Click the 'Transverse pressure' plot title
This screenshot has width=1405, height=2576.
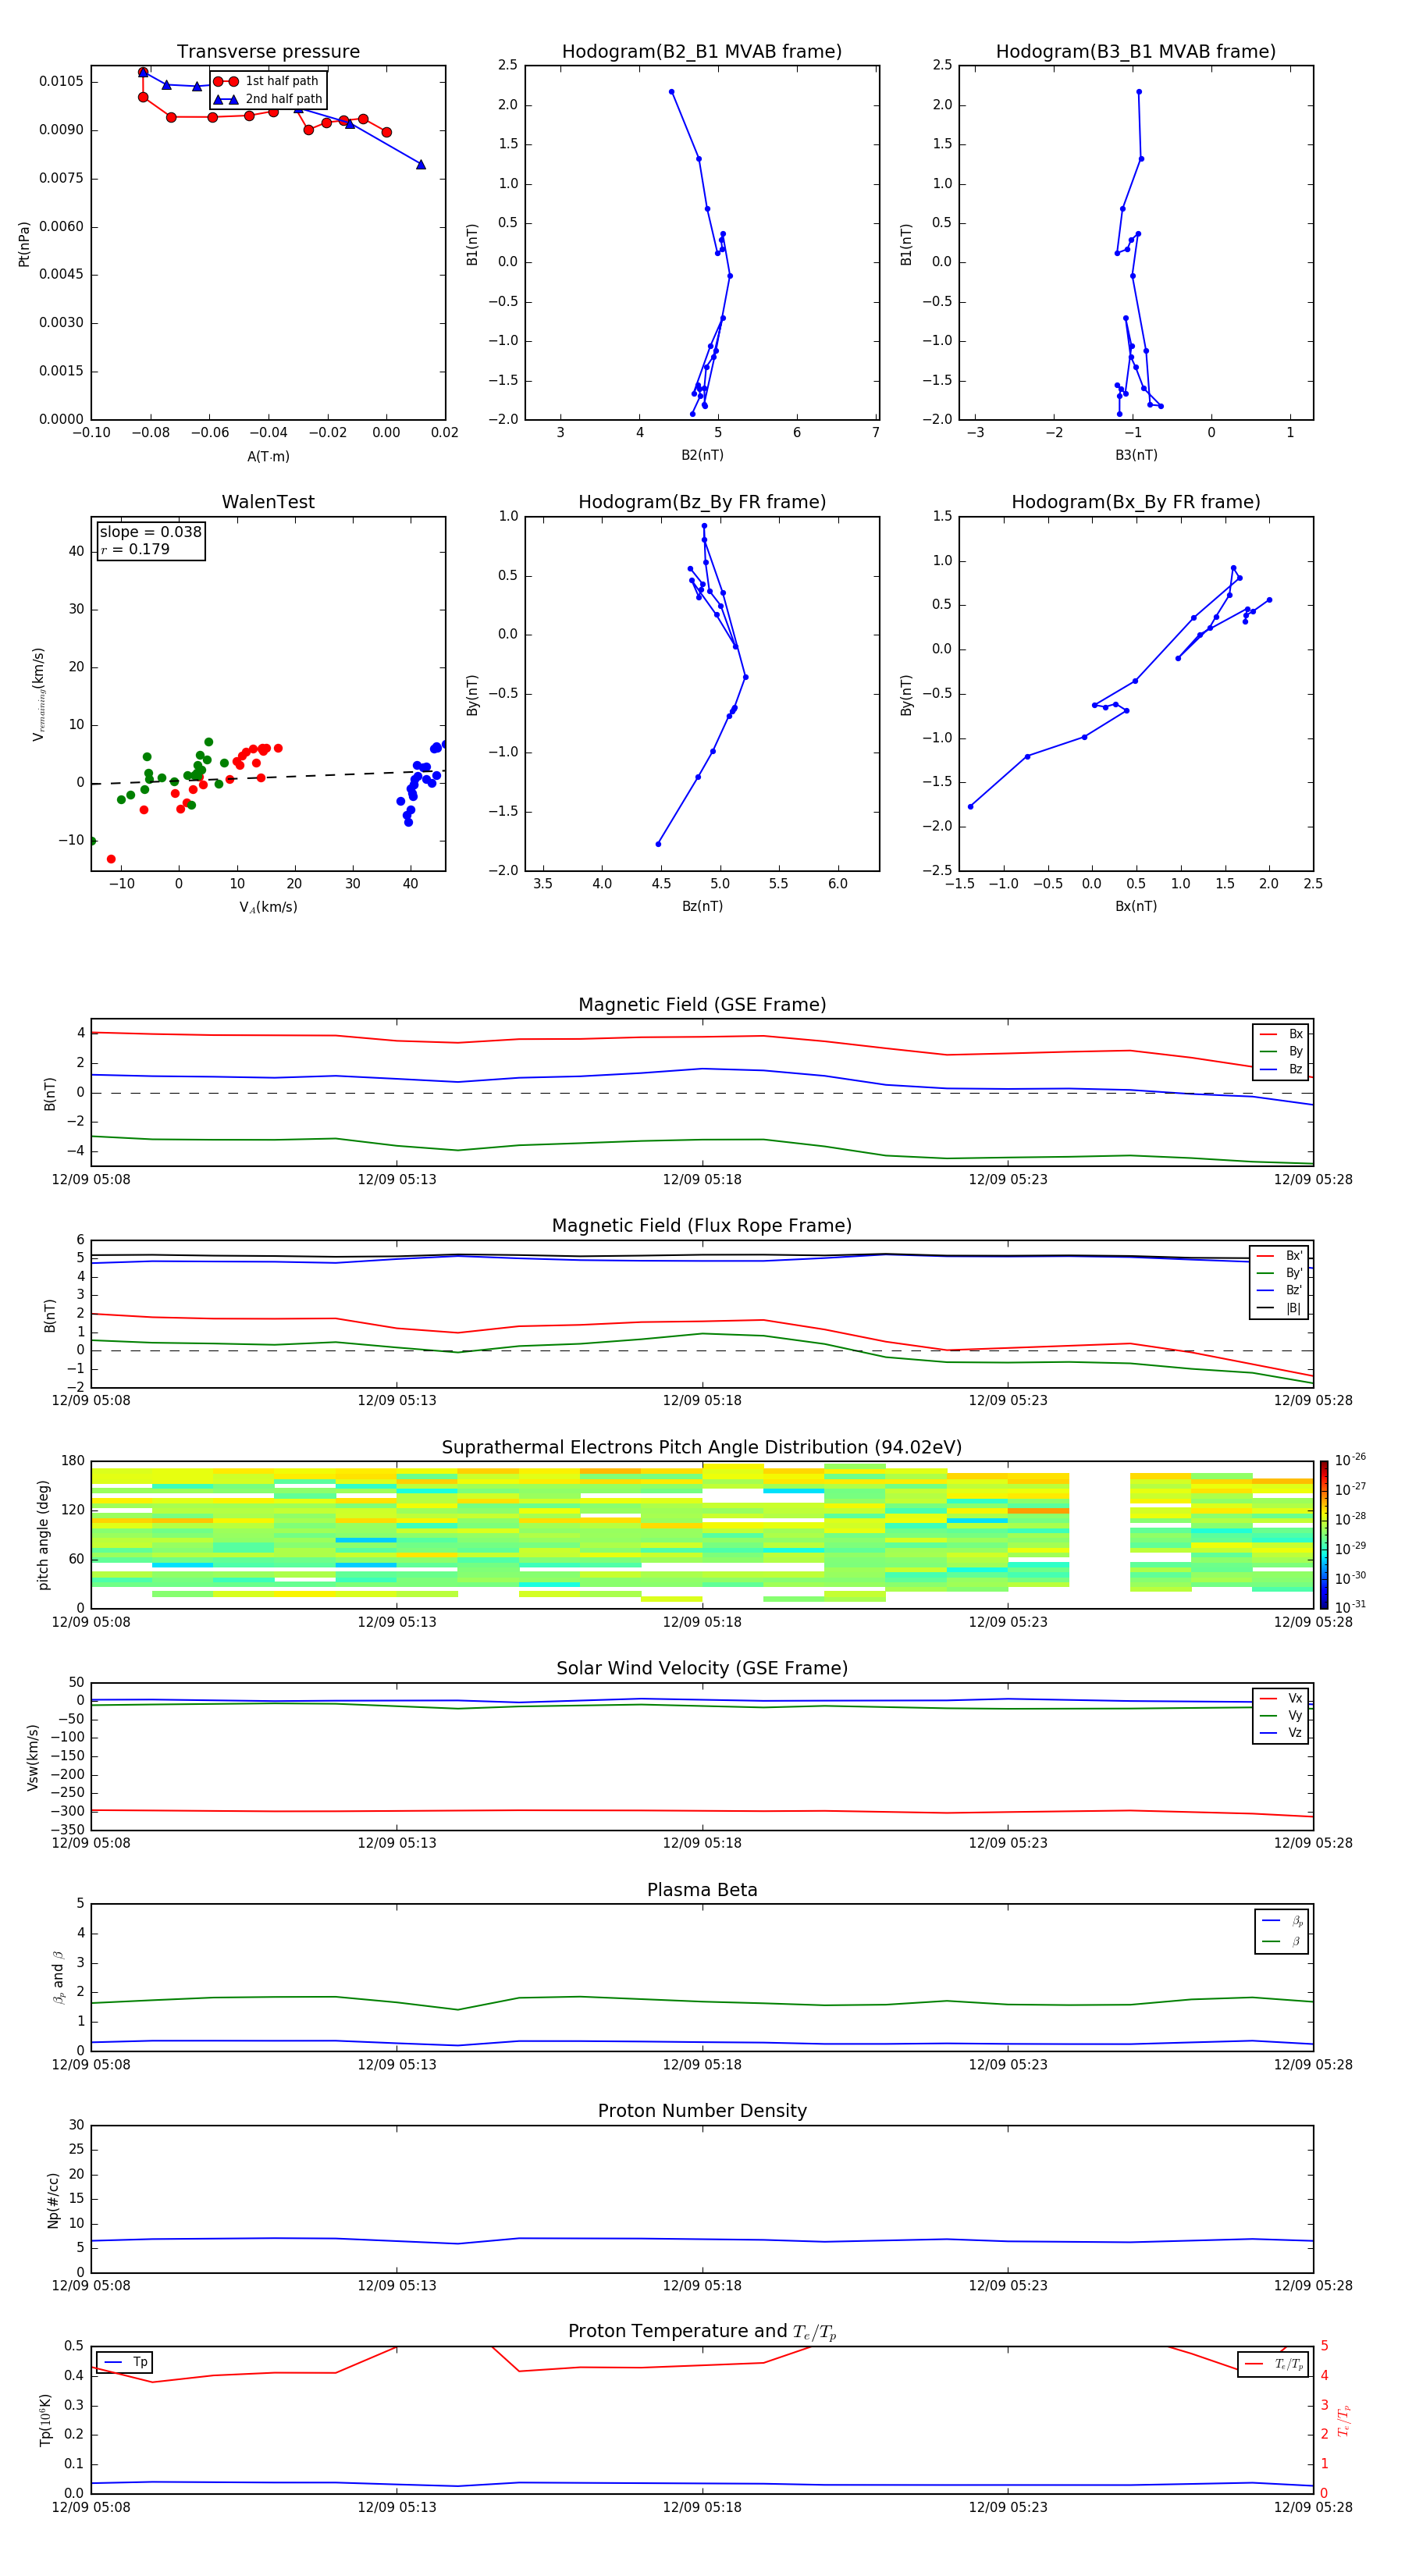[x=268, y=51]
